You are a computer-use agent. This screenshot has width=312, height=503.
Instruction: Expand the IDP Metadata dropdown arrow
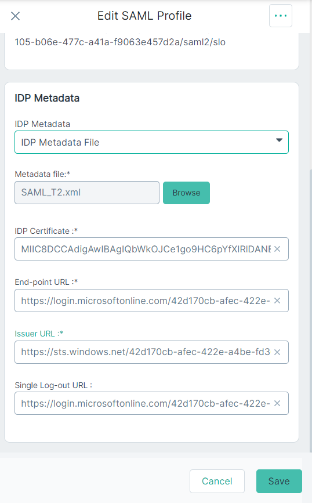(279, 140)
